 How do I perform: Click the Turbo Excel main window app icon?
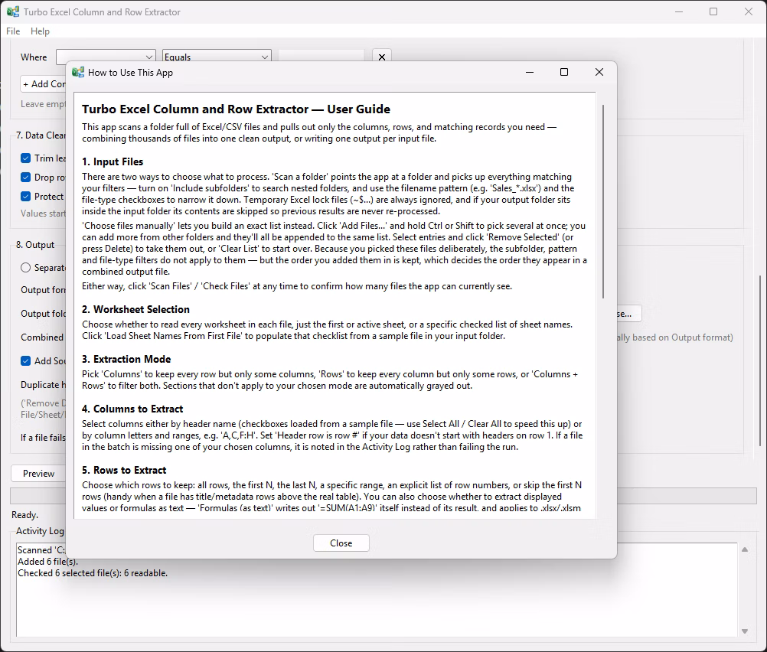(x=13, y=11)
